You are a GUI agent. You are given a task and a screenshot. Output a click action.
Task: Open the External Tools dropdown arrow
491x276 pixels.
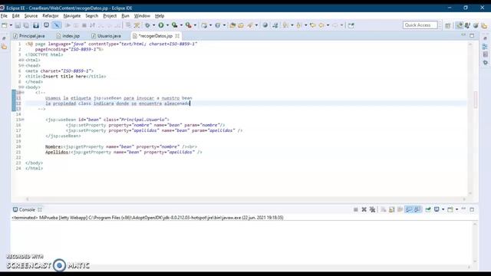click(x=195, y=25)
